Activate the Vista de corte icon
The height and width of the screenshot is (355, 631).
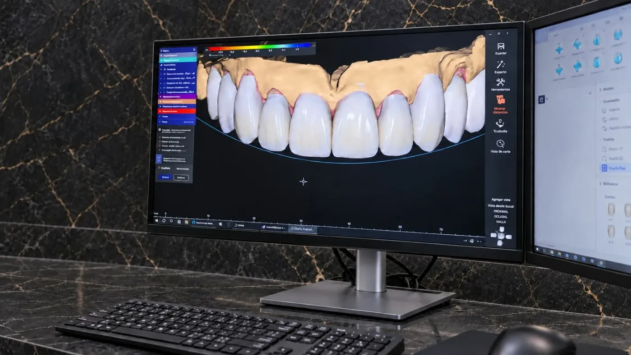[500, 143]
